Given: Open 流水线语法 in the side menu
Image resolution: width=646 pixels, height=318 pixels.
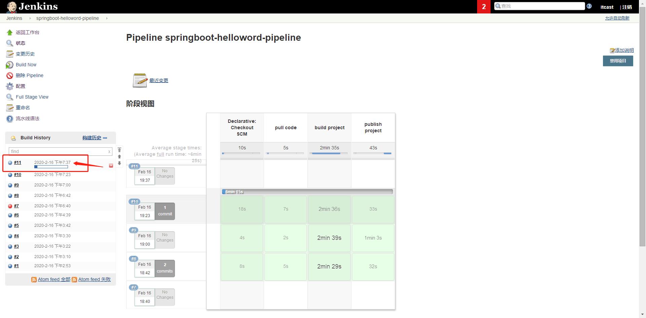Looking at the screenshot, I should click(x=28, y=118).
